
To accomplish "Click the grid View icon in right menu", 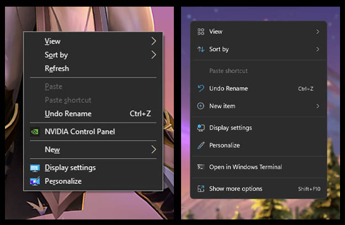I will click(x=201, y=31).
